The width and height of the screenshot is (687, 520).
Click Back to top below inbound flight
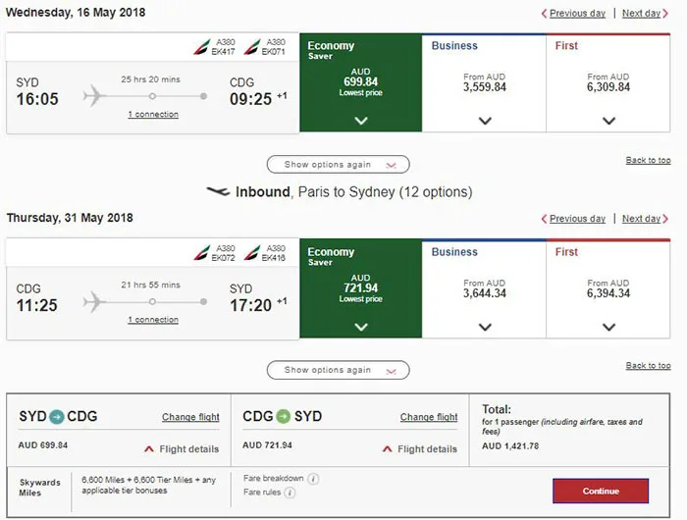tap(648, 366)
